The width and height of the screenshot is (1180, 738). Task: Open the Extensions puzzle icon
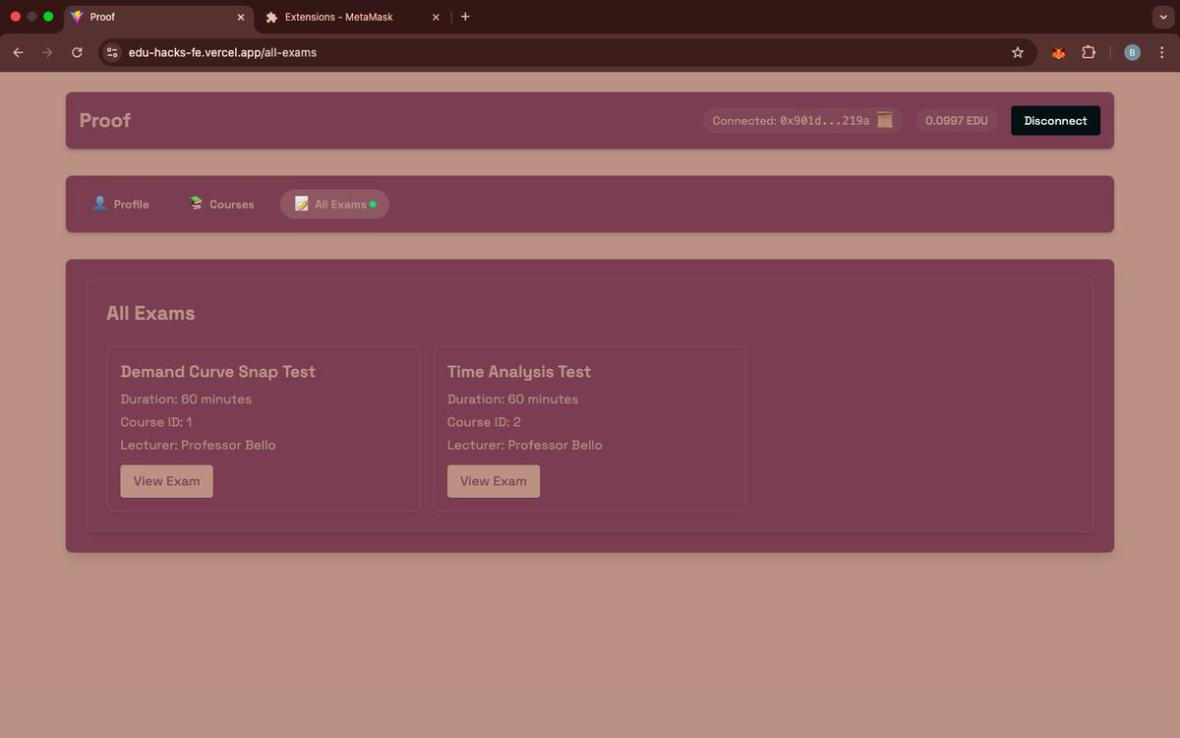(1089, 53)
